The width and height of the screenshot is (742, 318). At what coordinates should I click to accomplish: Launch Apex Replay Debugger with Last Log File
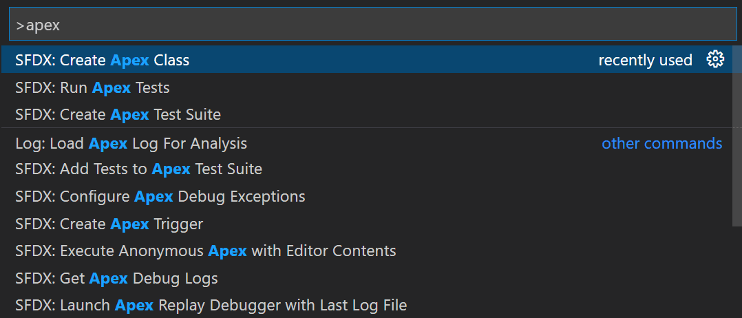point(367,305)
